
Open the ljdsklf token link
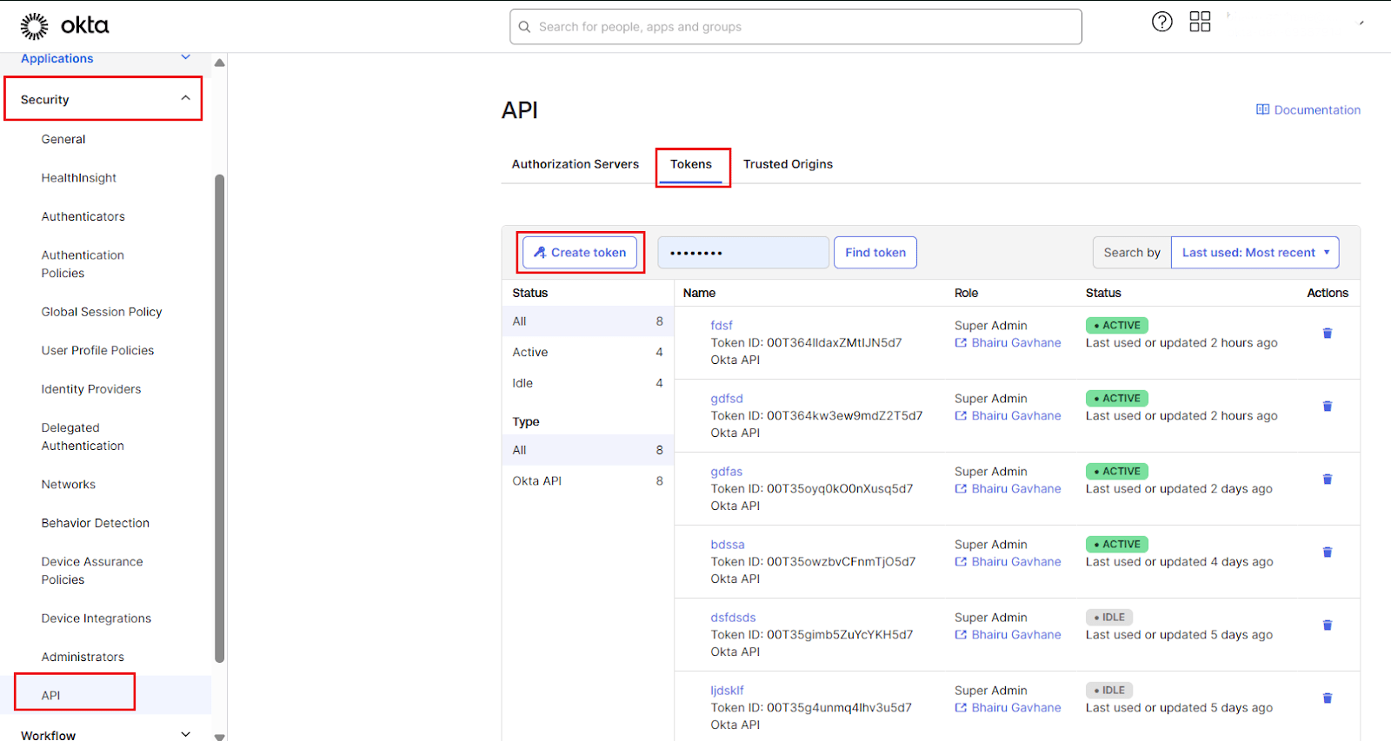(x=727, y=691)
